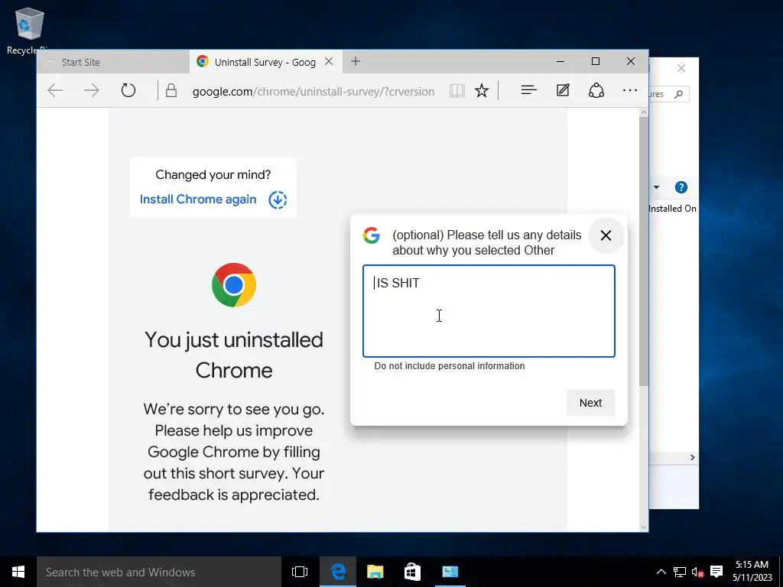Screen dimensions: 783x587
Task: Add page to favorites with star icon
Action: 482,91
